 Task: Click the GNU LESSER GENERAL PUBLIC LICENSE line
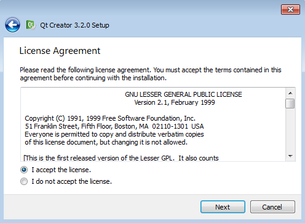tap(183, 94)
